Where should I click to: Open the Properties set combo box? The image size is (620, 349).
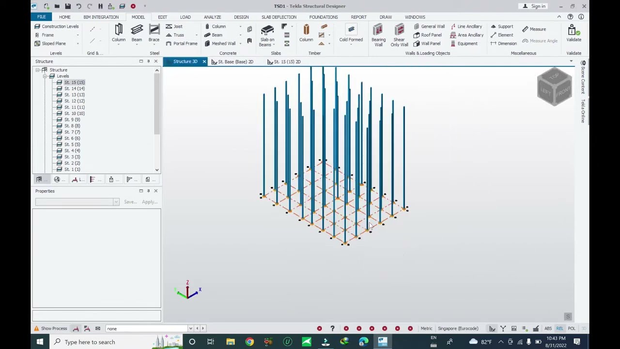pos(77,202)
